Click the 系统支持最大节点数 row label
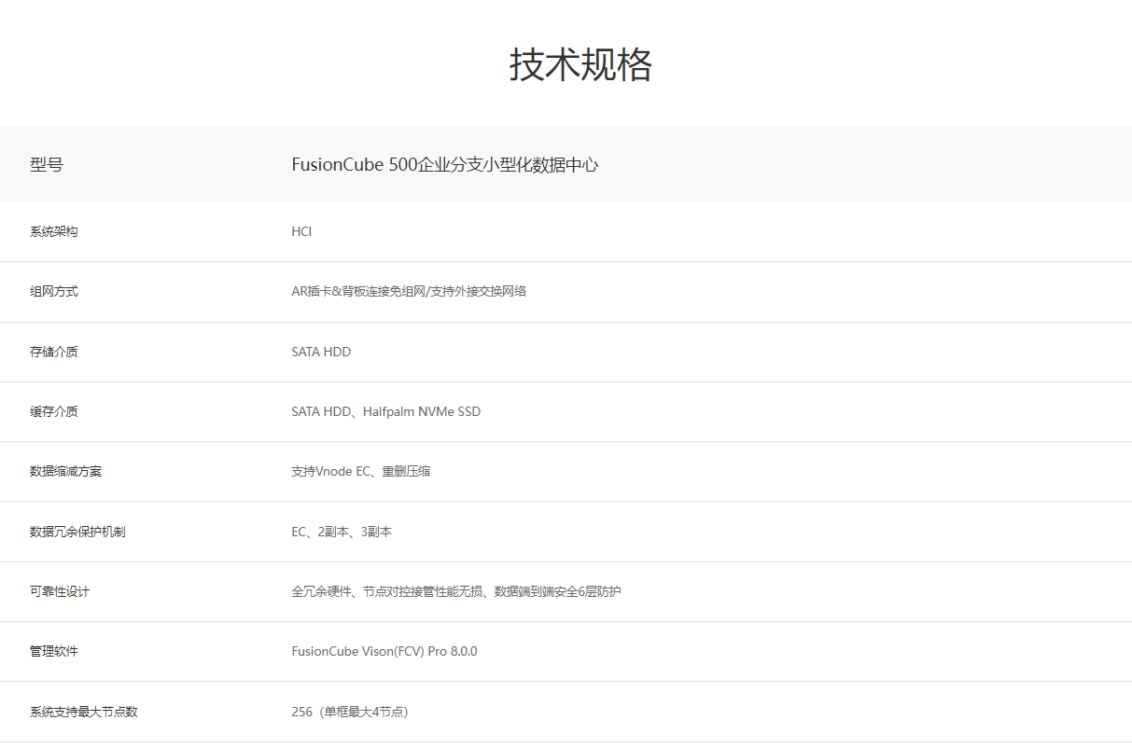1132x748 pixels. pyautogui.click(x=84, y=712)
